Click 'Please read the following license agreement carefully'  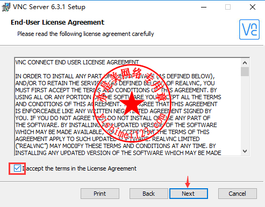pos(85,34)
